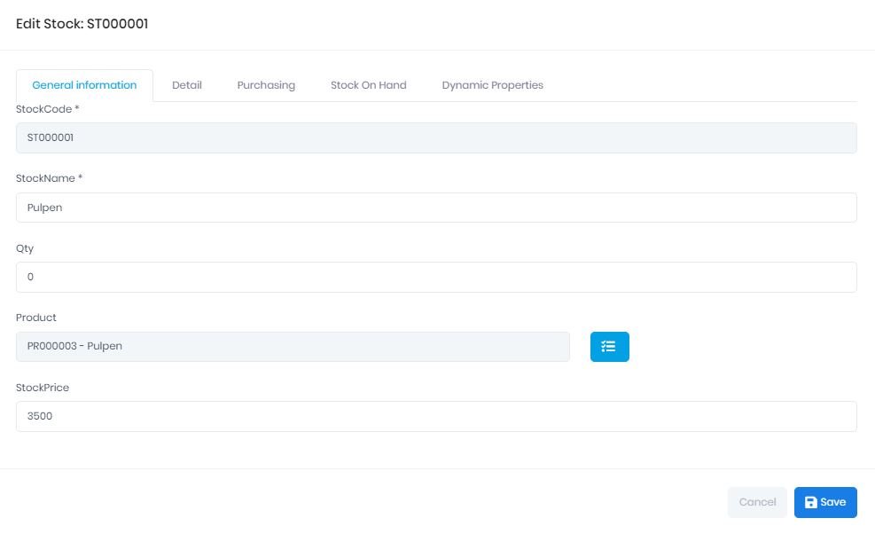The width and height of the screenshot is (875, 534).
Task: Click into the Qty input field
Action: [436, 277]
